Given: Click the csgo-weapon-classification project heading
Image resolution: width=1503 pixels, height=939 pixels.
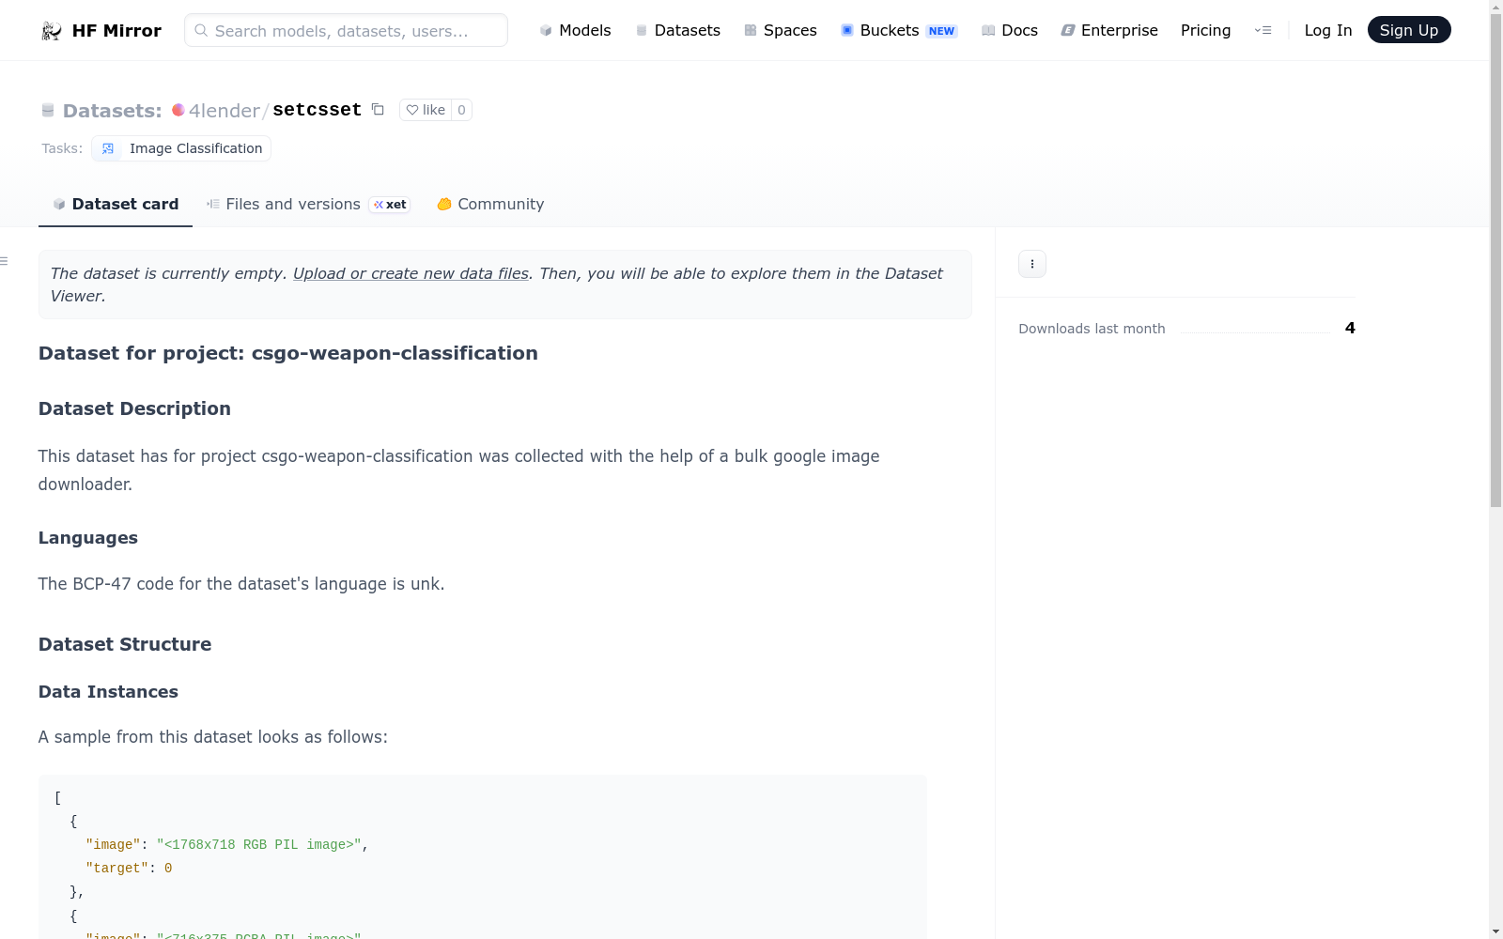Looking at the screenshot, I should [x=288, y=353].
